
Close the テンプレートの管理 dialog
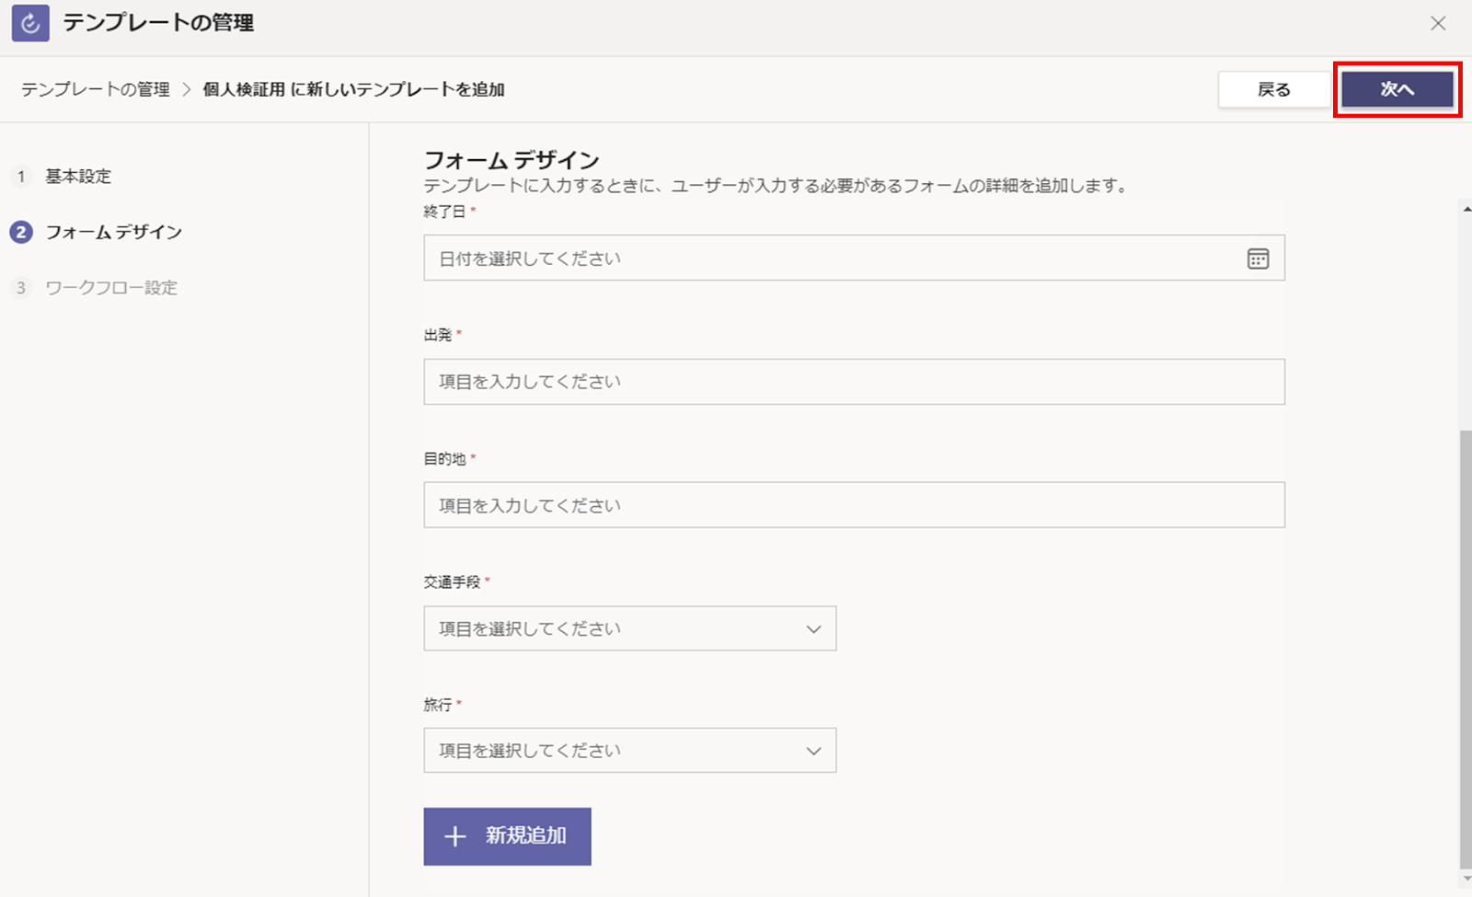point(1438,24)
